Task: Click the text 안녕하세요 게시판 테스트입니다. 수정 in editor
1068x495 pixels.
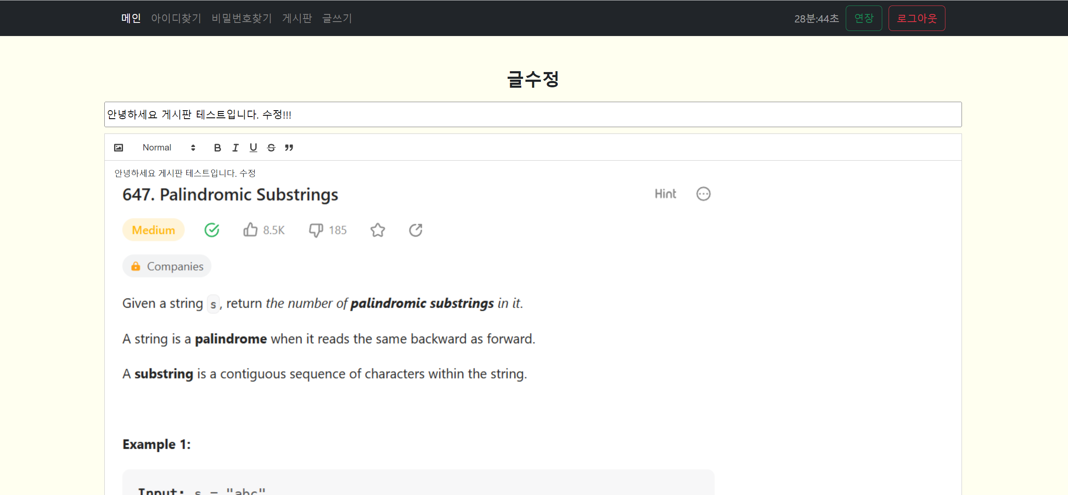Action: click(185, 173)
